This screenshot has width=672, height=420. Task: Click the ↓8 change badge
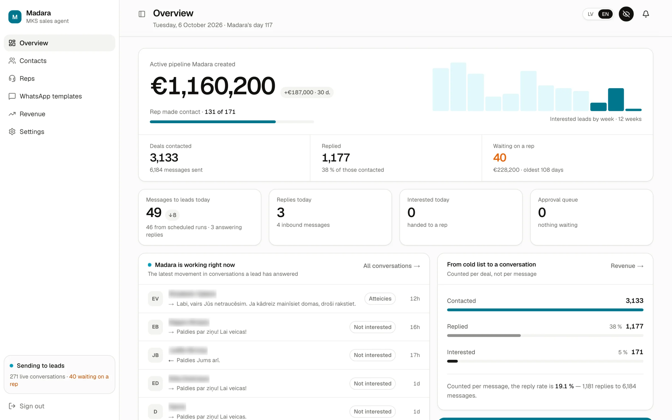[172, 215]
